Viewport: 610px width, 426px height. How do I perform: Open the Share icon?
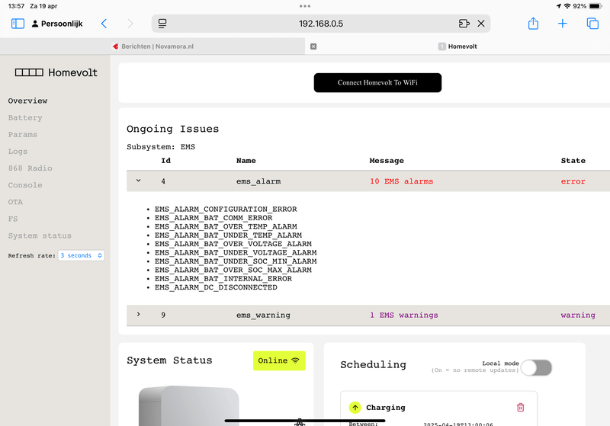point(533,24)
